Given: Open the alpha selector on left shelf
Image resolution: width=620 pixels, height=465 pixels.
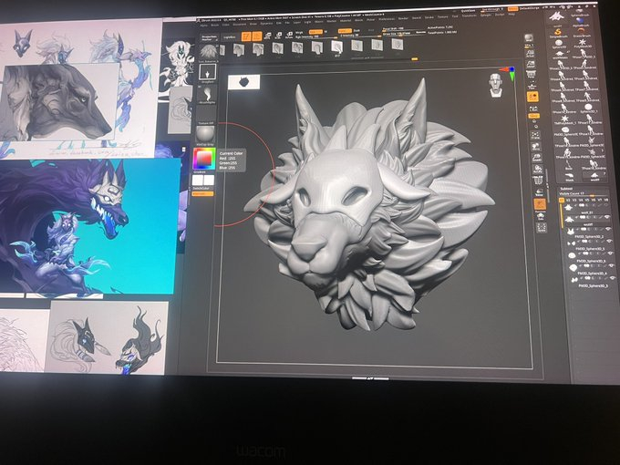Looking at the screenshot, I should pyautogui.click(x=206, y=94).
